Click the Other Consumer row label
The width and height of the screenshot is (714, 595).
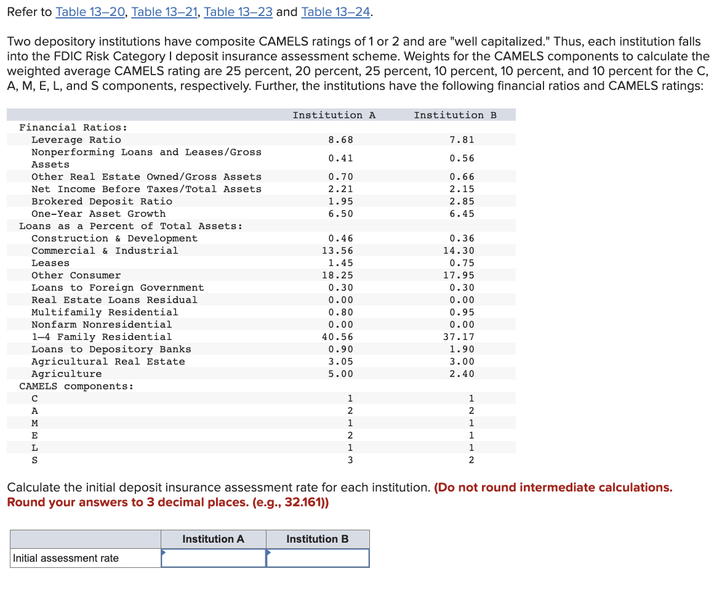[x=76, y=275]
